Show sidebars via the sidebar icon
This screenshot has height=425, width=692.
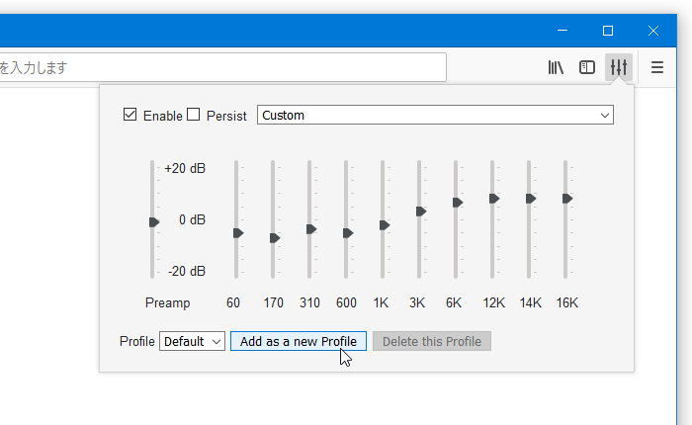click(587, 67)
